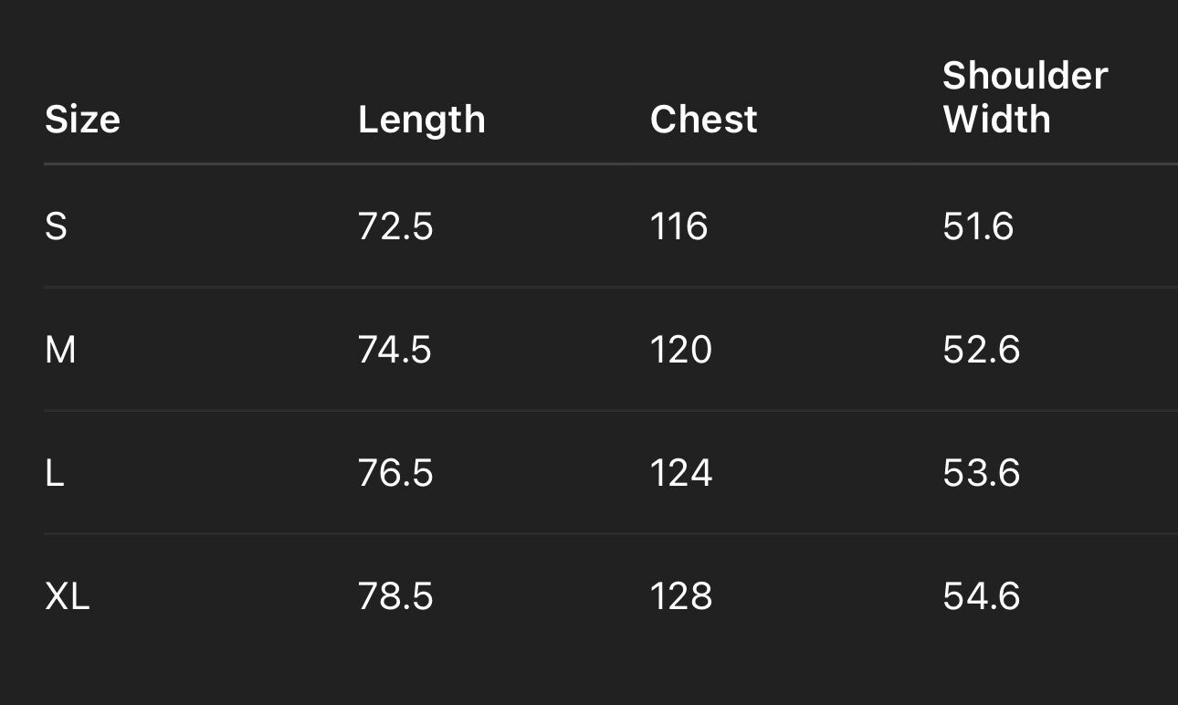
Task: Click length value 76.5 for size L
Action: coord(395,473)
